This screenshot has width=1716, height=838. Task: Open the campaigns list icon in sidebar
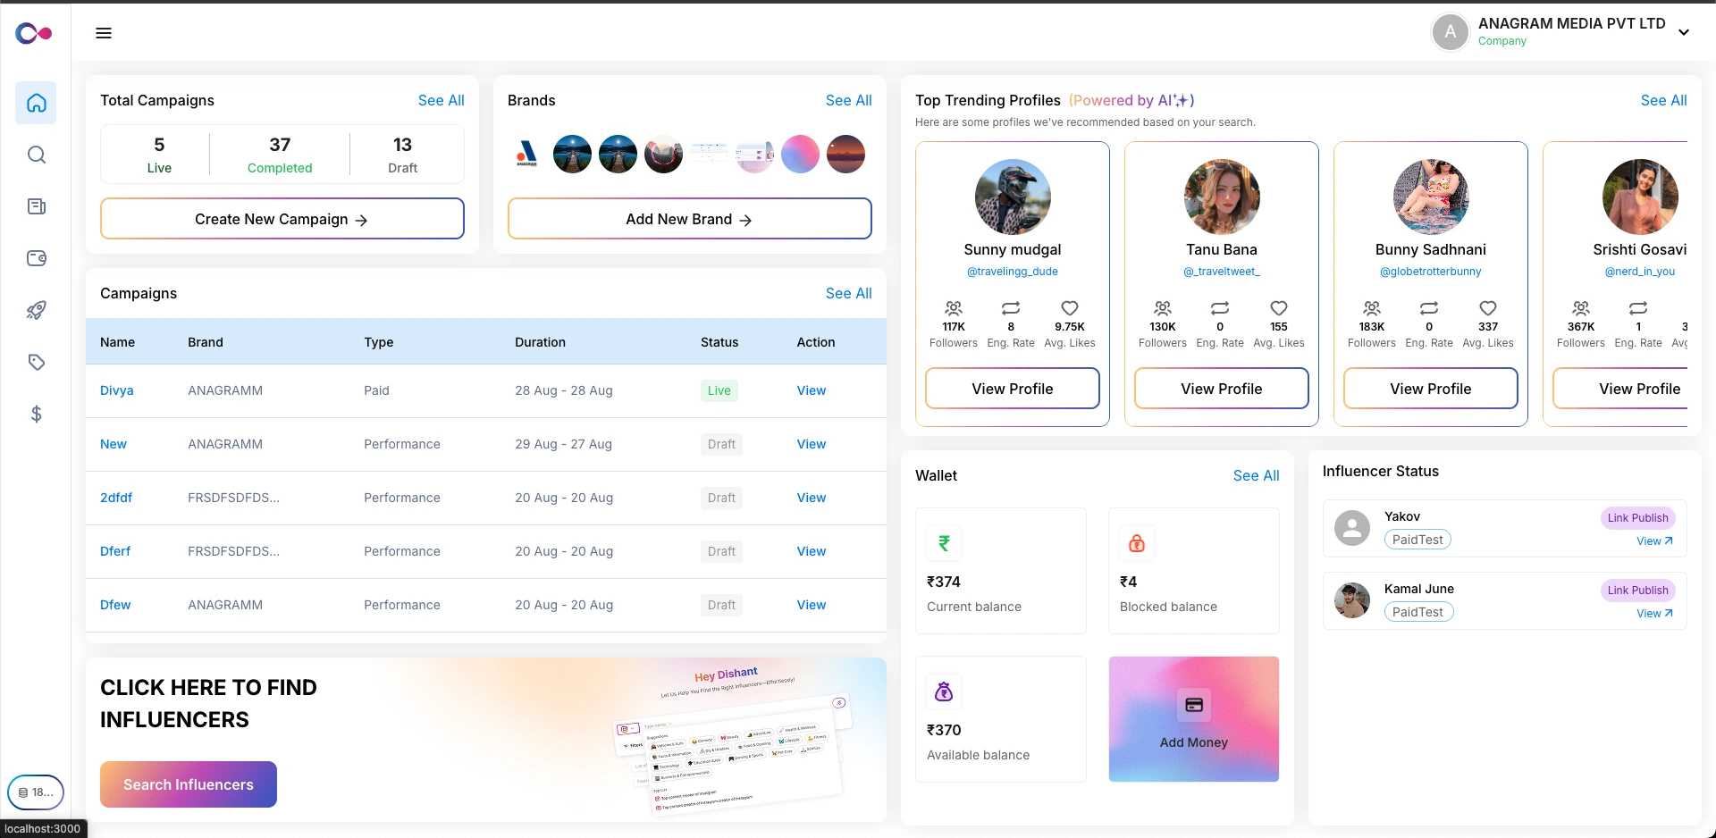click(x=36, y=206)
